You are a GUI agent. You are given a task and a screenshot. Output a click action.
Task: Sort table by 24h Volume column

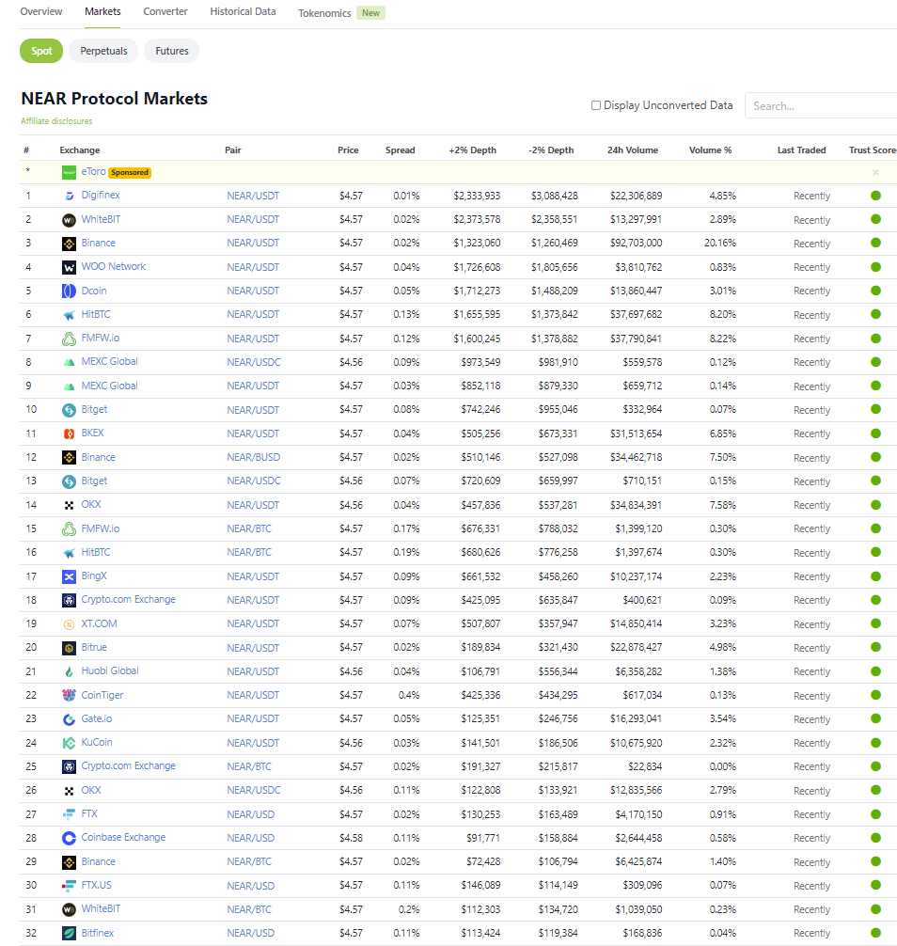pos(632,150)
